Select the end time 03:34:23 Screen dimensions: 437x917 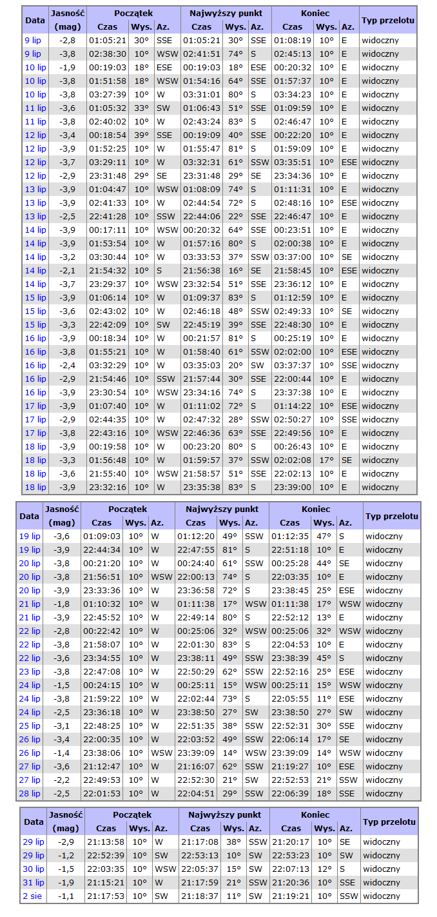tap(293, 94)
